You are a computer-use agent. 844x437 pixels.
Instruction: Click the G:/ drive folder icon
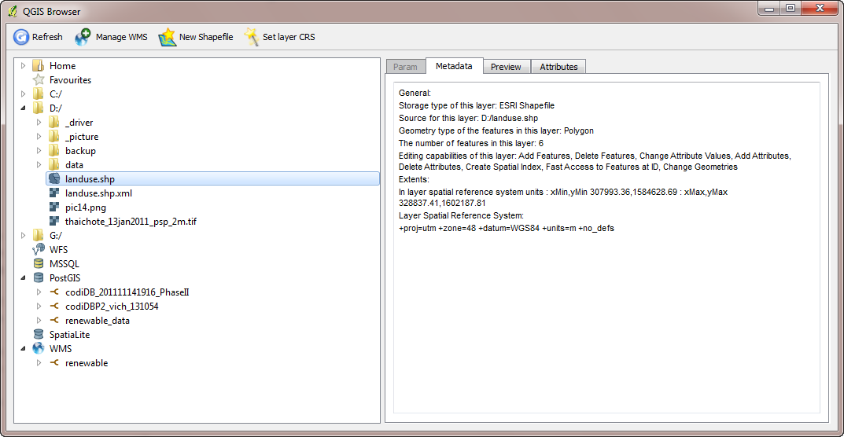[39, 235]
